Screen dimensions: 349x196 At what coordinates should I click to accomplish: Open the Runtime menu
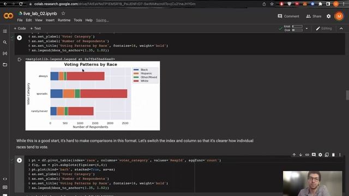click(x=64, y=20)
